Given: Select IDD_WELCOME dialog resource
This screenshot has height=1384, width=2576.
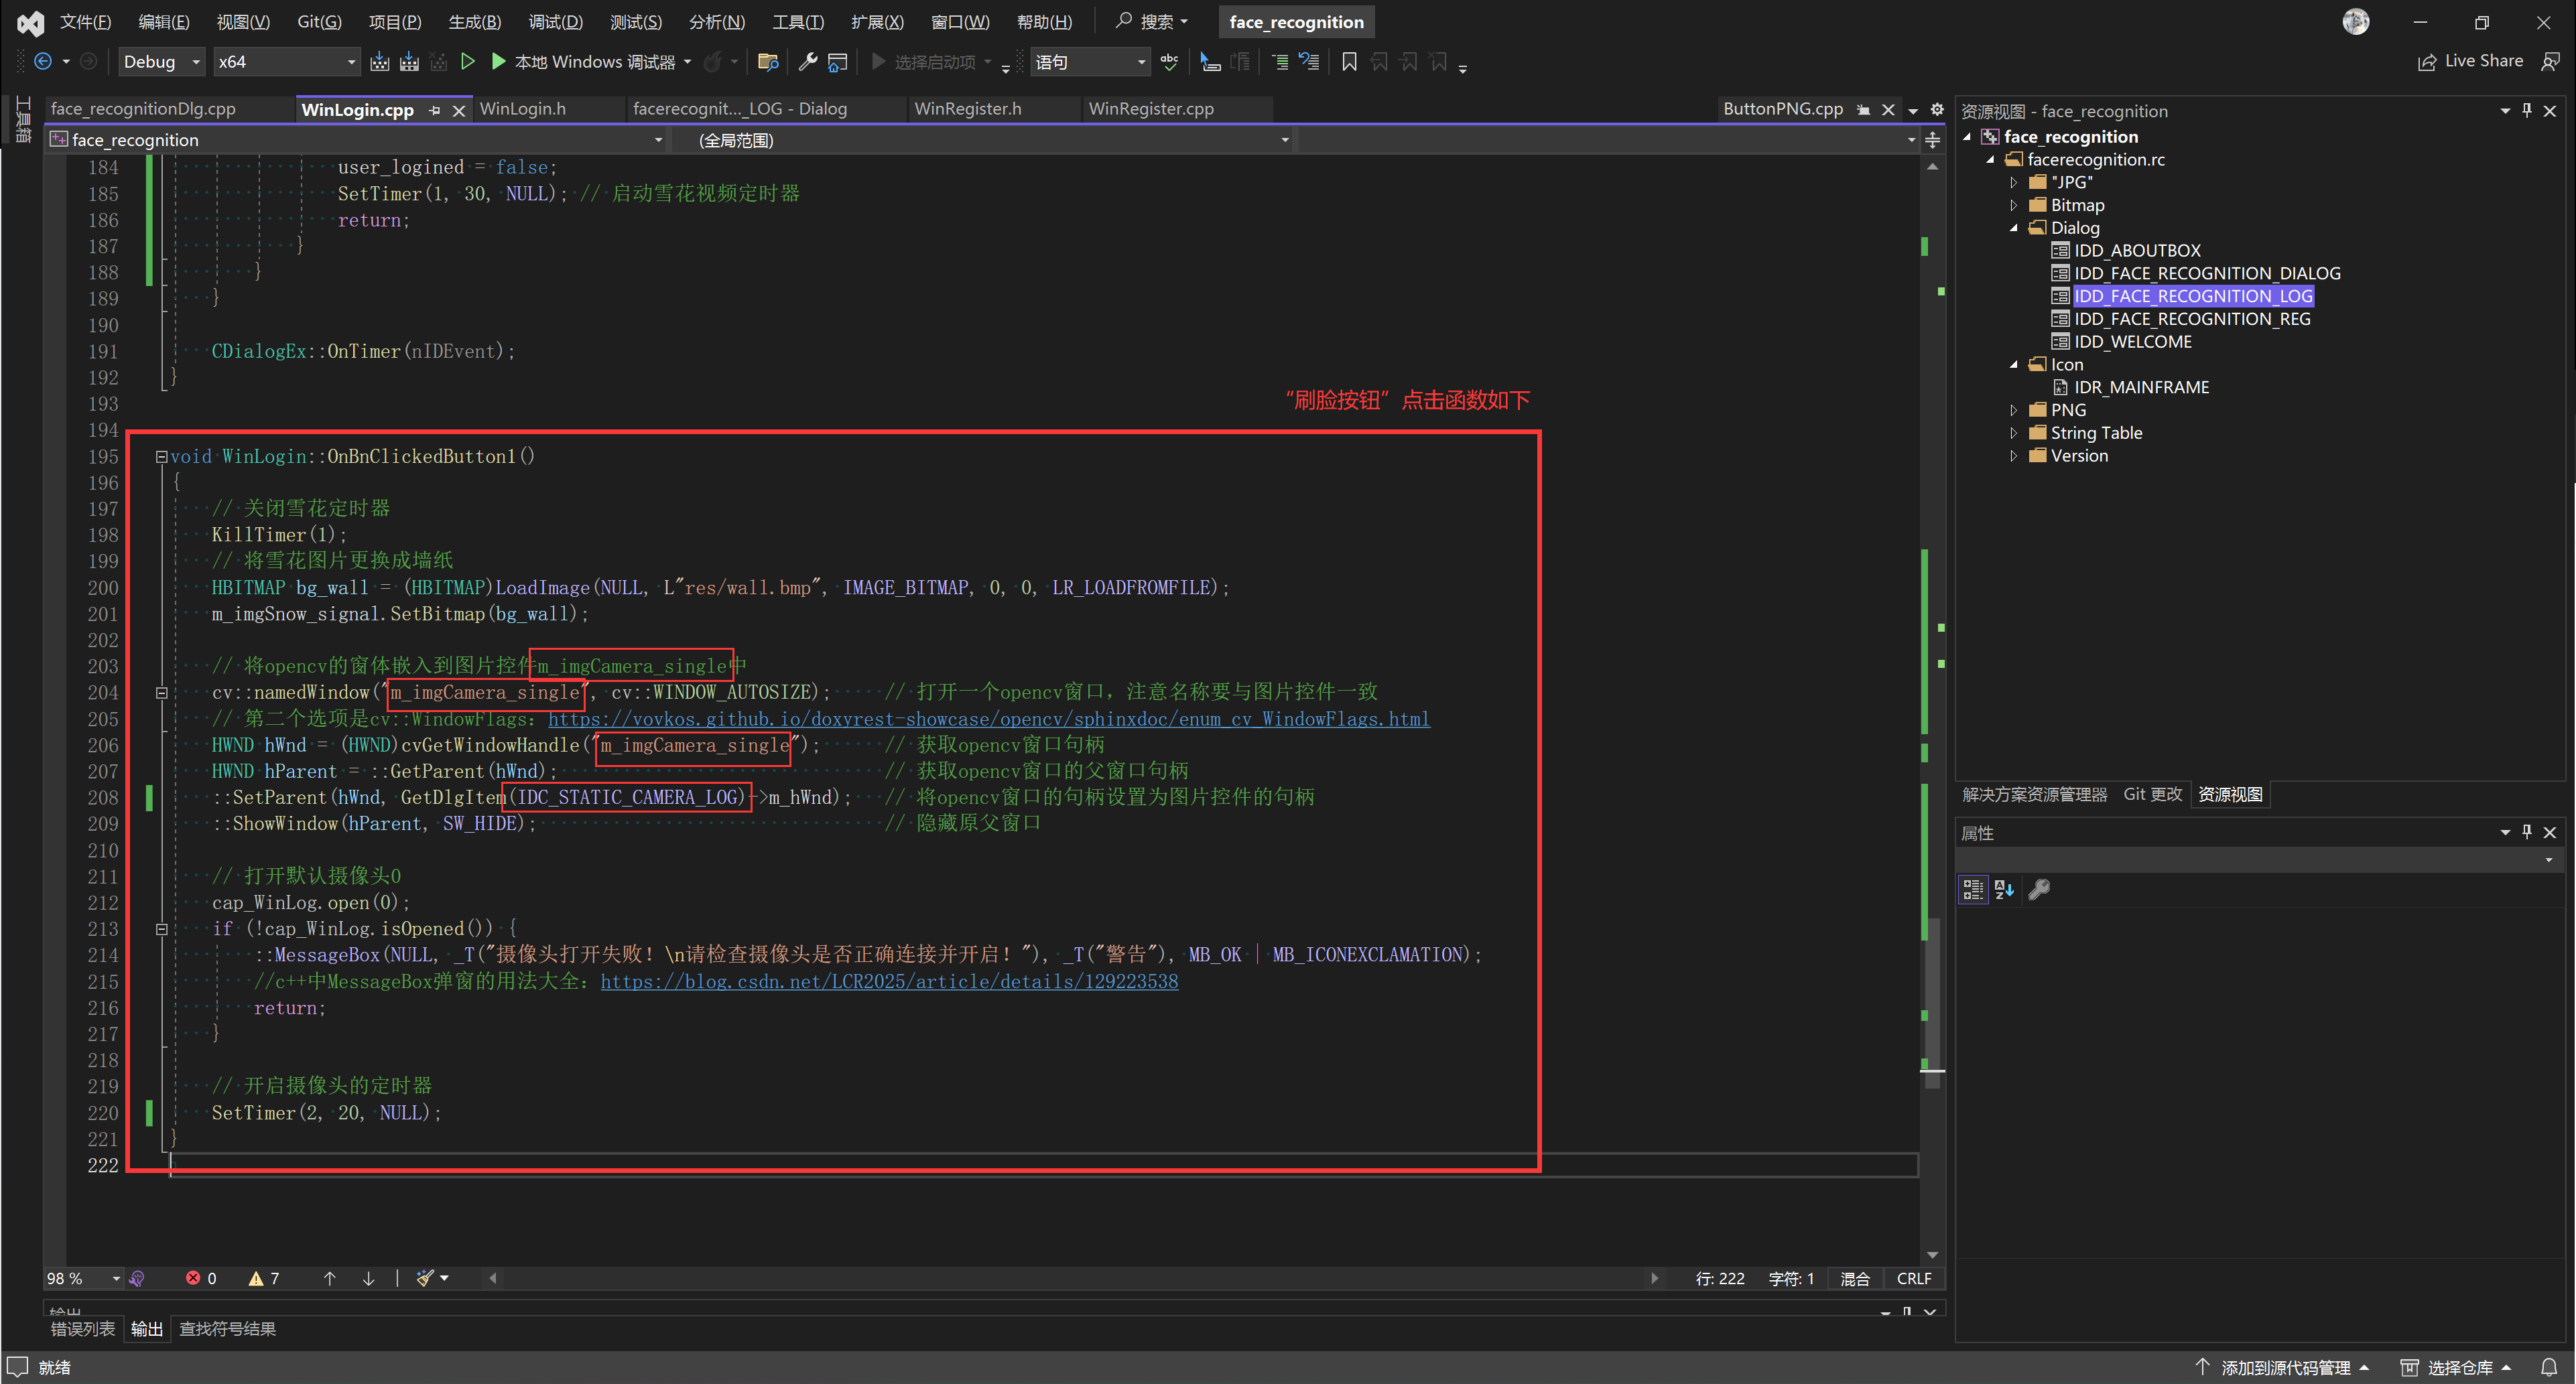Looking at the screenshot, I should (x=2132, y=342).
